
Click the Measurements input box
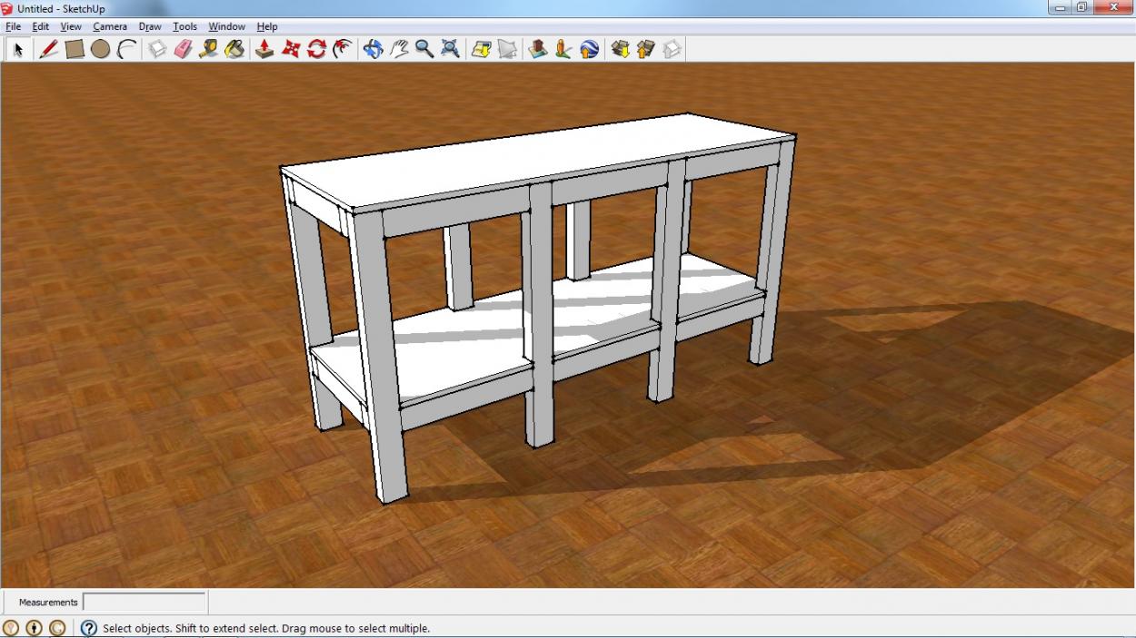[144, 602]
